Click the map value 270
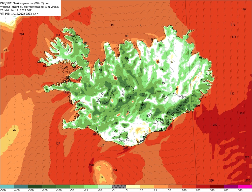This screenshot has width=252, height=192. click(x=248, y=181)
